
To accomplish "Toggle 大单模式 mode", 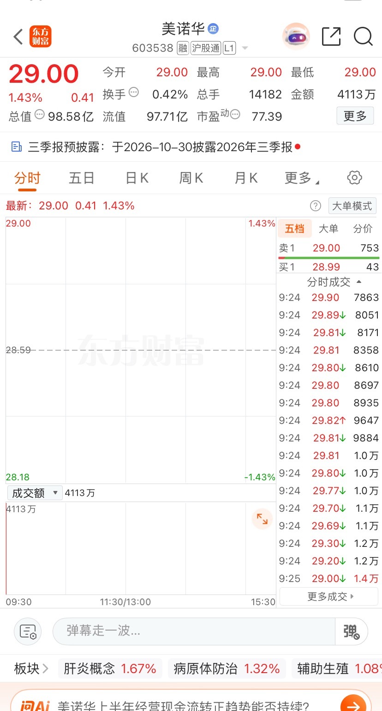I will click(x=352, y=206).
